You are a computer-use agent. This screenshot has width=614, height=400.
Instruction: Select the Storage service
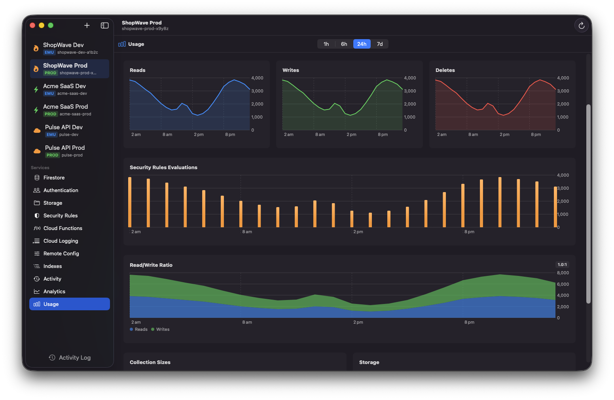click(52, 203)
